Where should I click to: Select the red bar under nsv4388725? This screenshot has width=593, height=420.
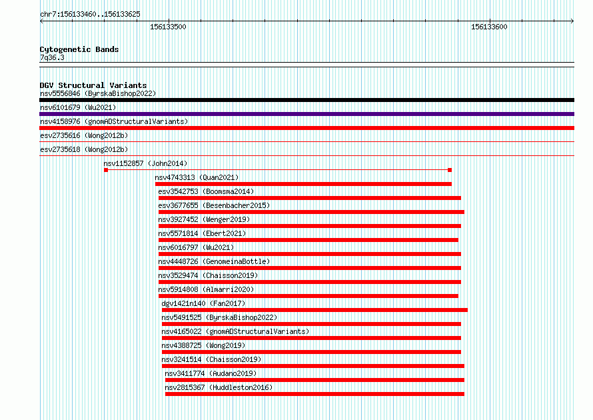click(x=311, y=352)
